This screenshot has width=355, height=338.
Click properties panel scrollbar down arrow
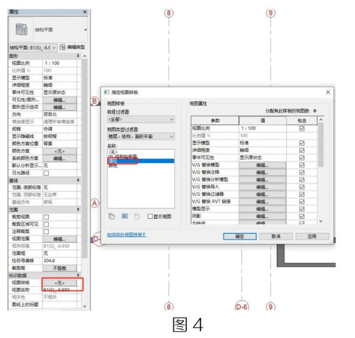tap(85, 307)
